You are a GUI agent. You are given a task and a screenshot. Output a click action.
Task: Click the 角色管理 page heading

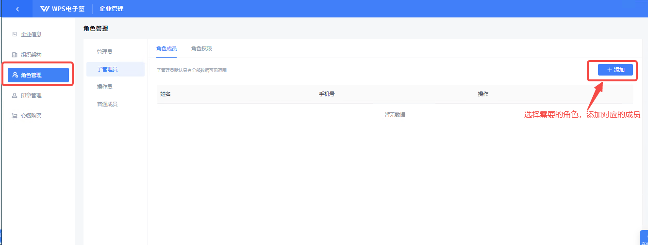tap(96, 29)
